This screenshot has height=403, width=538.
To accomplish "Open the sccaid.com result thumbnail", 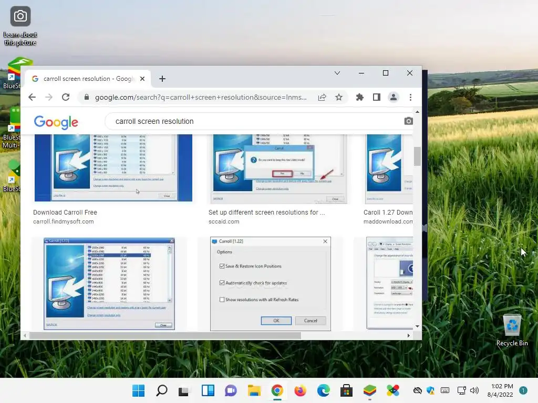I will [278, 169].
